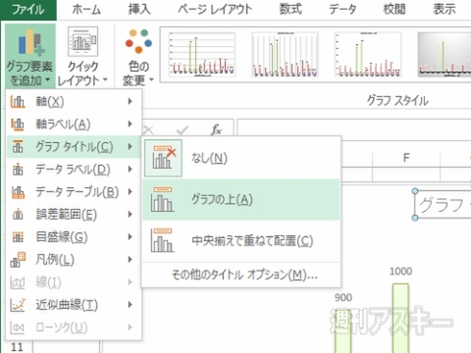Click the 軸ラベル(A) menu icon

coord(18,125)
